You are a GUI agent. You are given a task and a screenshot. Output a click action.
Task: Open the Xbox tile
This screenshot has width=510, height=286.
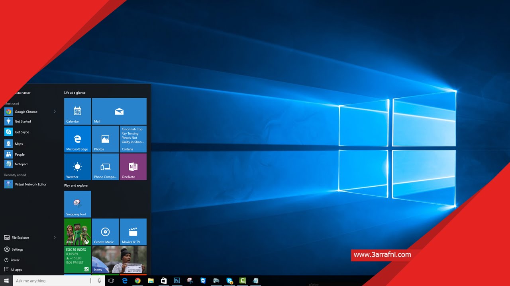tap(77, 232)
